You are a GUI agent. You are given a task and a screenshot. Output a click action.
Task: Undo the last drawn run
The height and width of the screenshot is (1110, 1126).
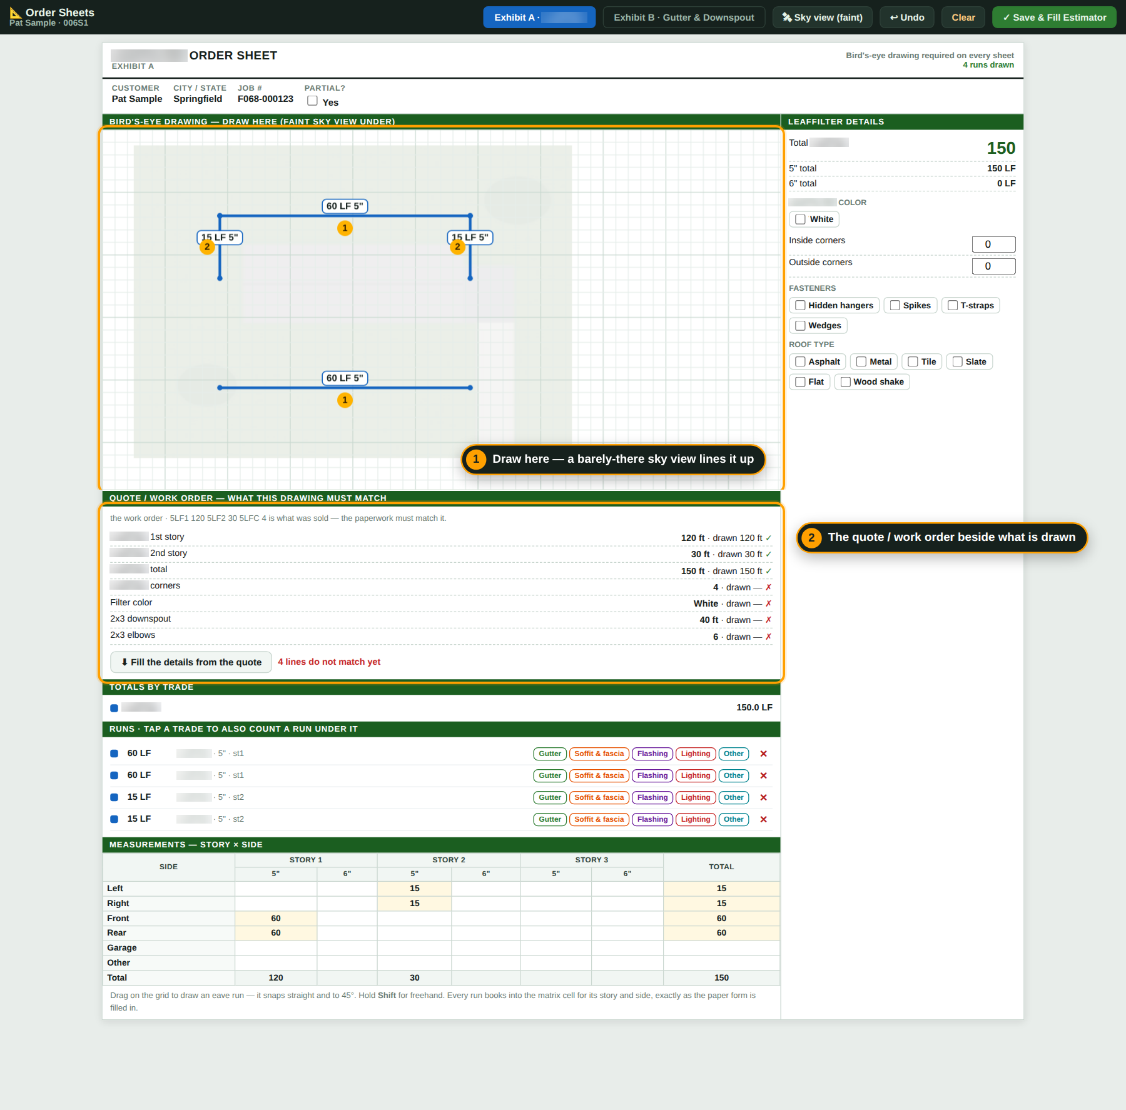907,18
